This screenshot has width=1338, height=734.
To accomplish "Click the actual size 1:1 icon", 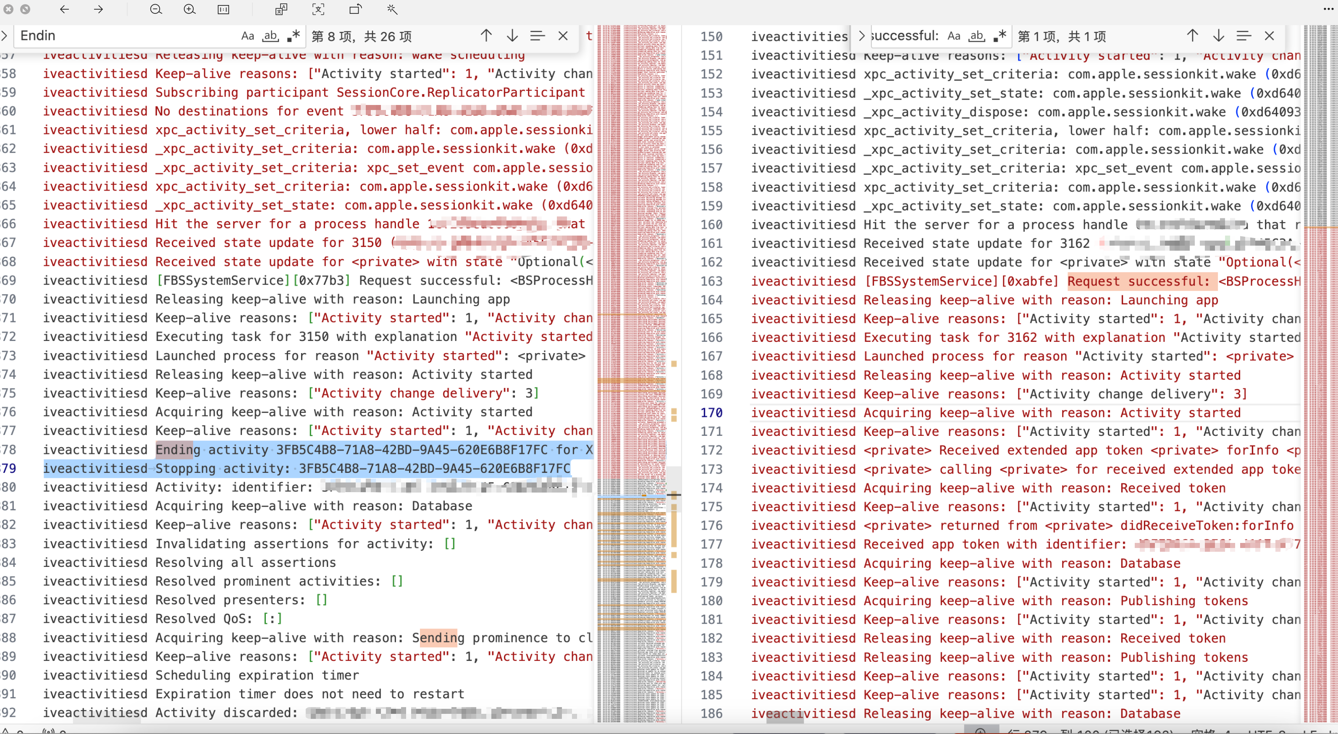I will [223, 9].
